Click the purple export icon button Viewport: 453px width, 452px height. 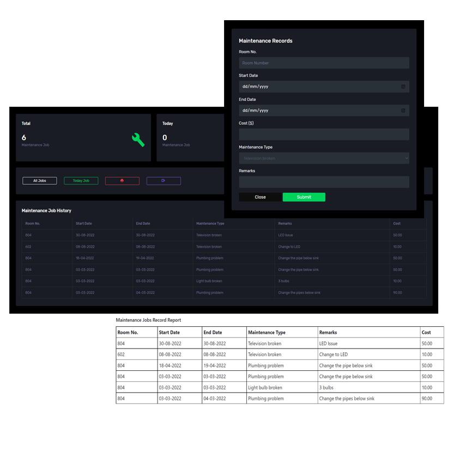point(164,181)
